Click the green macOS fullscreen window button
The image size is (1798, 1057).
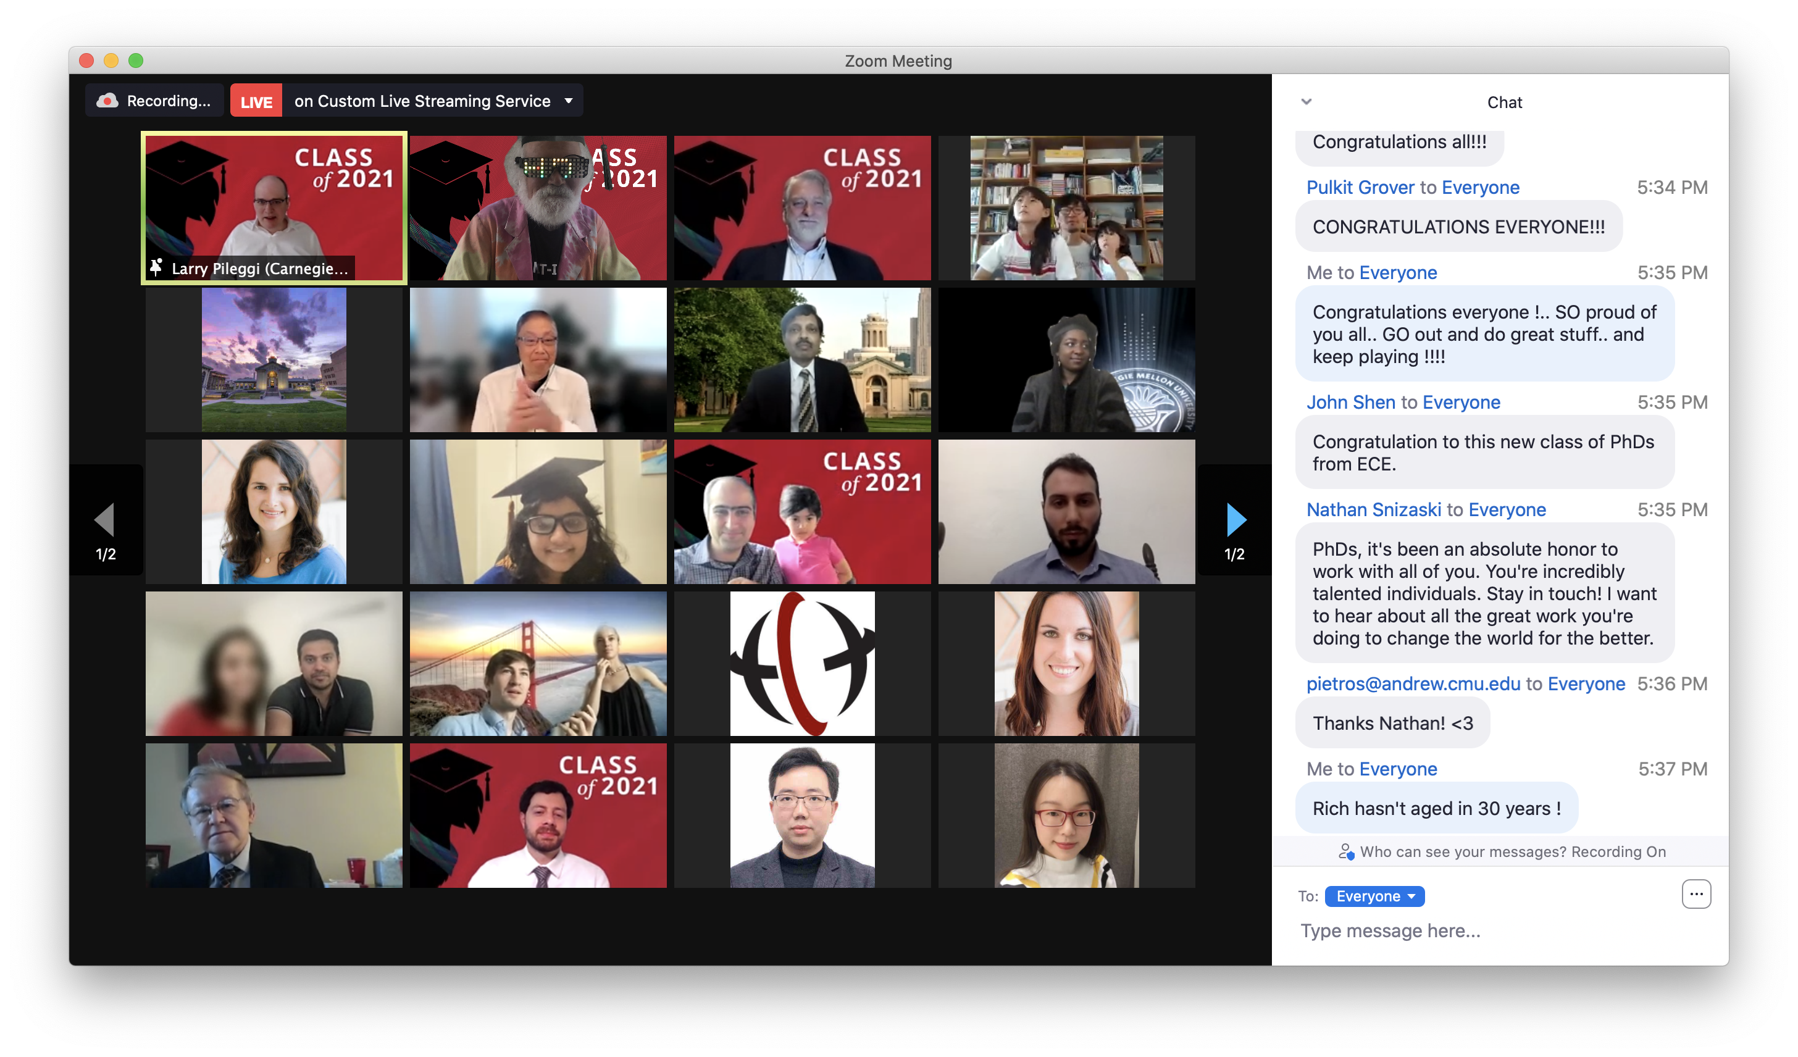point(136,61)
